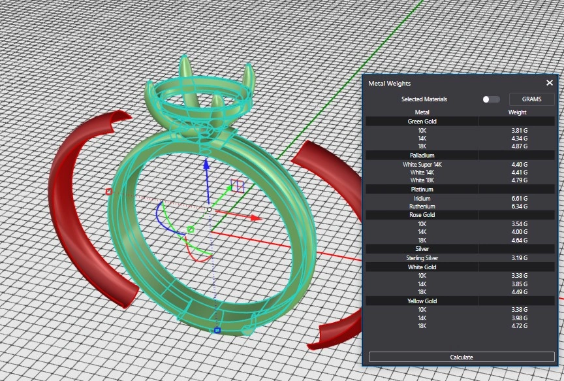The width and height of the screenshot is (564, 381).
Task: Select the Iridium platinum row
Action: pos(422,198)
